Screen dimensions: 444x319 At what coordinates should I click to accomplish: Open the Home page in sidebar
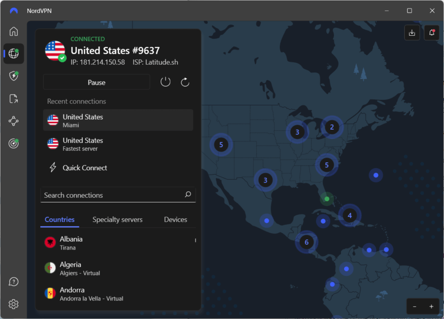pyautogui.click(x=14, y=31)
